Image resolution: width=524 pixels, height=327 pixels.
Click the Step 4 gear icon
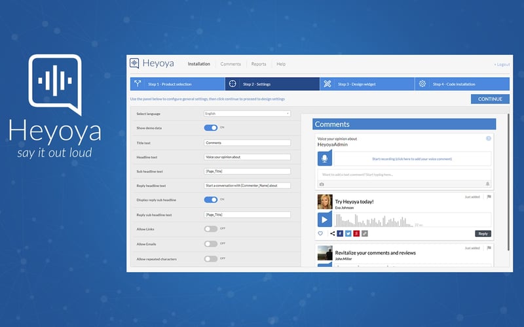(x=422, y=84)
